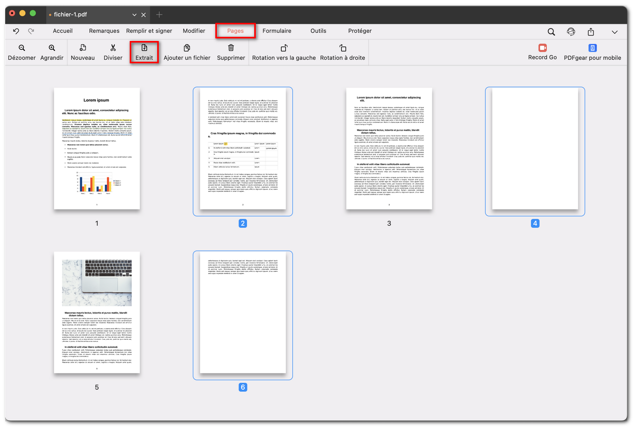The width and height of the screenshot is (633, 427).
Task: Select the Extrait tool
Action: [x=144, y=52]
